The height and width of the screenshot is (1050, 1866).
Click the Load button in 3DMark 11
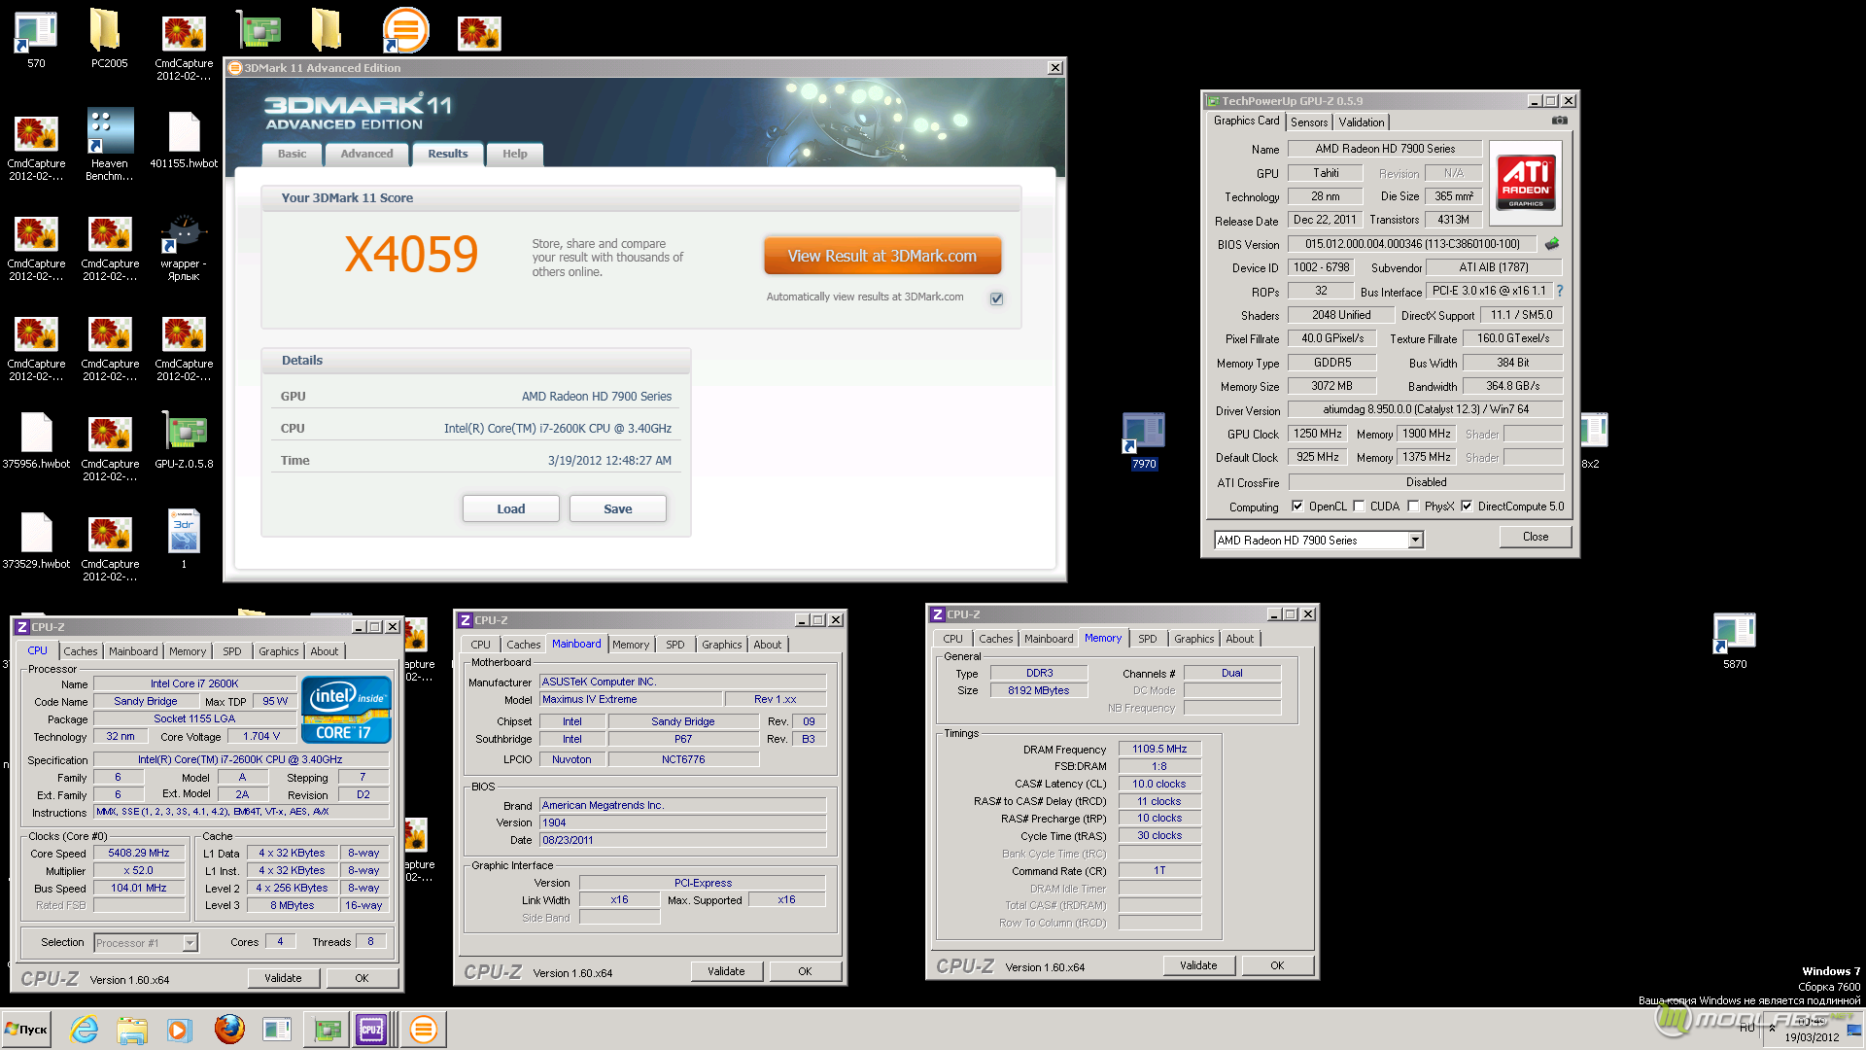pyautogui.click(x=510, y=508)
